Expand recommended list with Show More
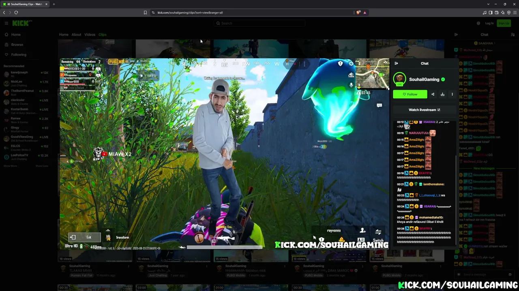Image resolution: width=519 pixels, height=291 pixels. click(x=10, y=166)
